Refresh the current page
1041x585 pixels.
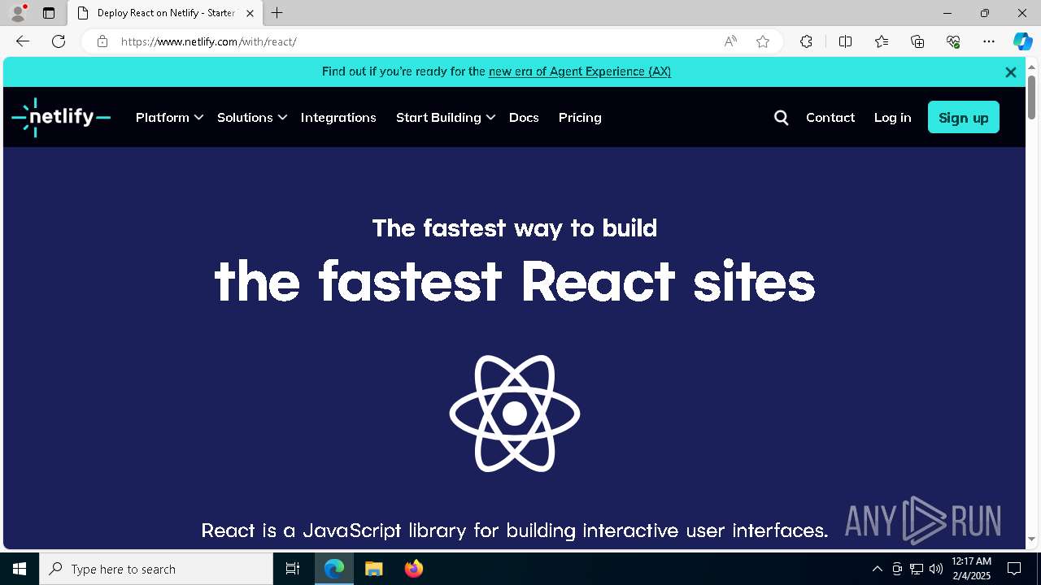(x=59, y=41)
